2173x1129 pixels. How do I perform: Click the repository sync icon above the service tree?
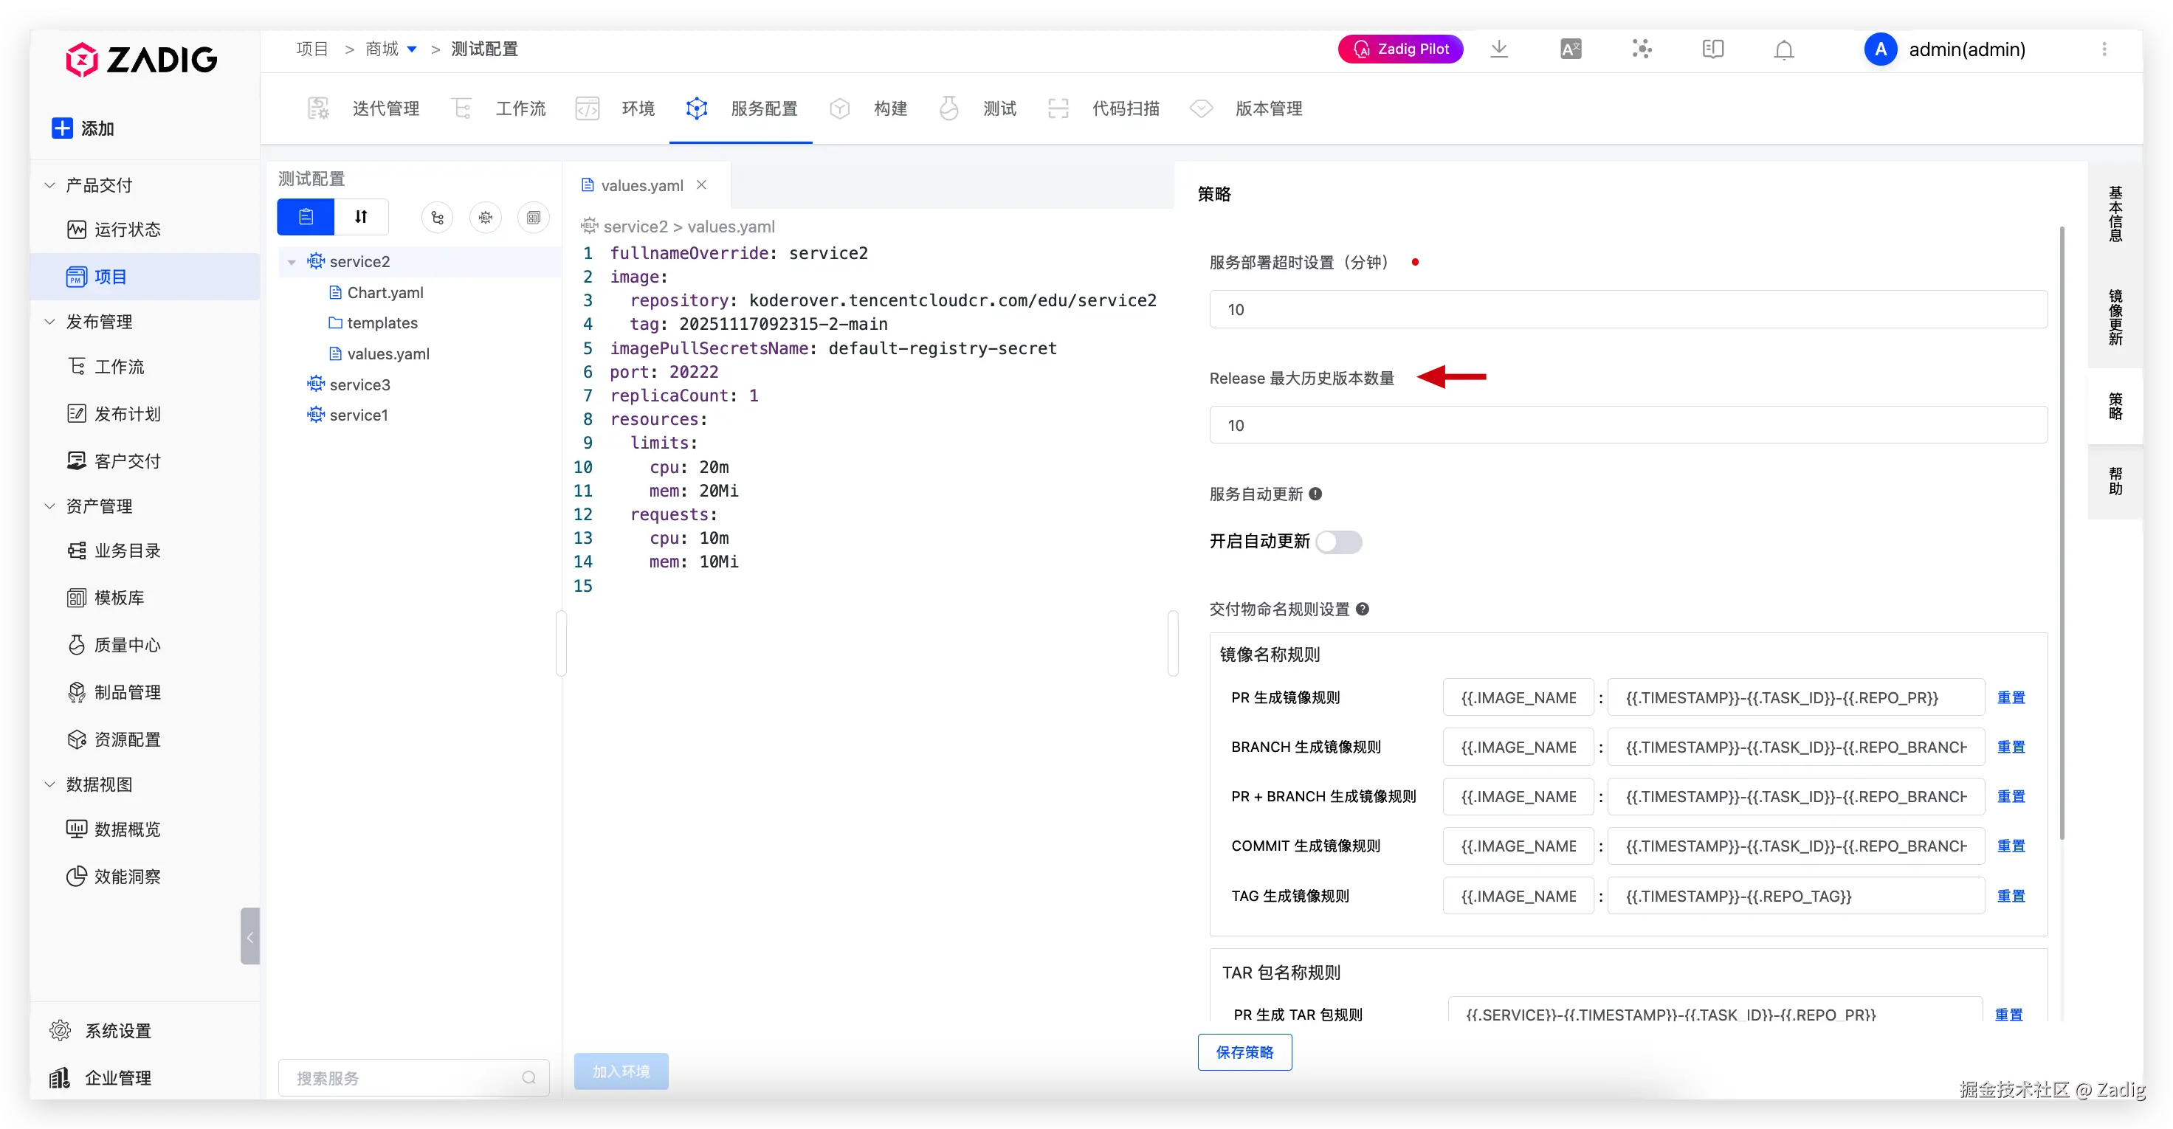click(437, 218)
